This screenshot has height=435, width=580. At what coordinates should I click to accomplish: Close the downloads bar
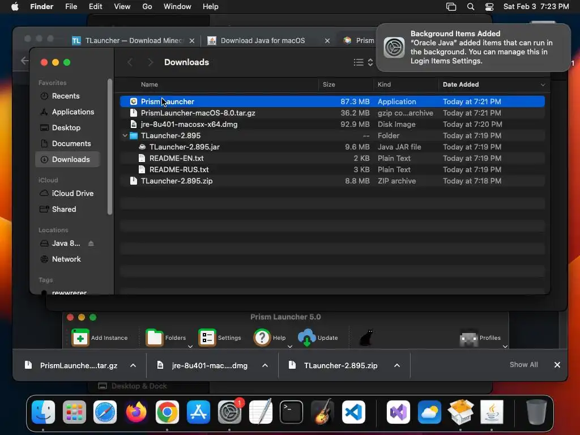point(557,365)
